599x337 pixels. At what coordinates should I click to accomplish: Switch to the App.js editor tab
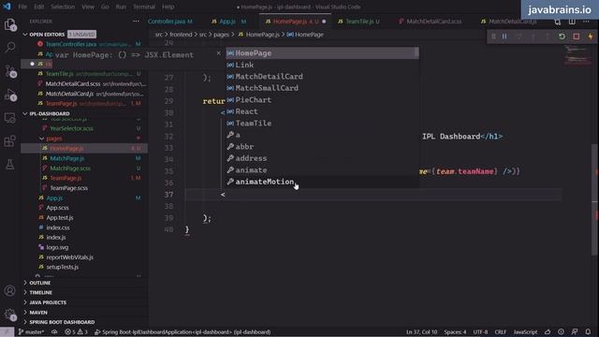(x=228, y=22)
